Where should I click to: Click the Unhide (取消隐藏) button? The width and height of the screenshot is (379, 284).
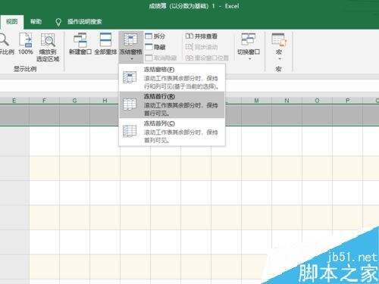[161, 58]
